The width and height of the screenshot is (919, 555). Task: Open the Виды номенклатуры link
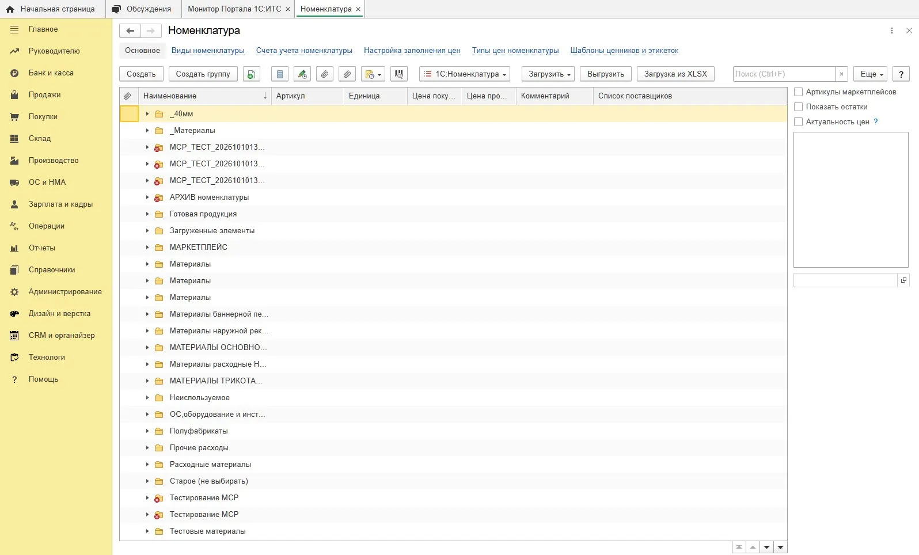point(208,51)
